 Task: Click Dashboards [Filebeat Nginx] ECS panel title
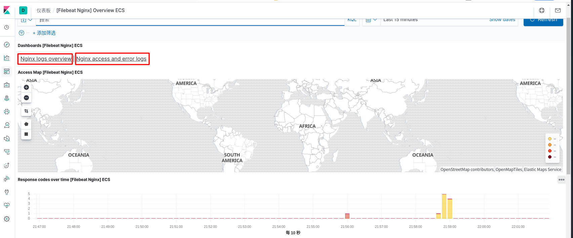click(50, 46)
